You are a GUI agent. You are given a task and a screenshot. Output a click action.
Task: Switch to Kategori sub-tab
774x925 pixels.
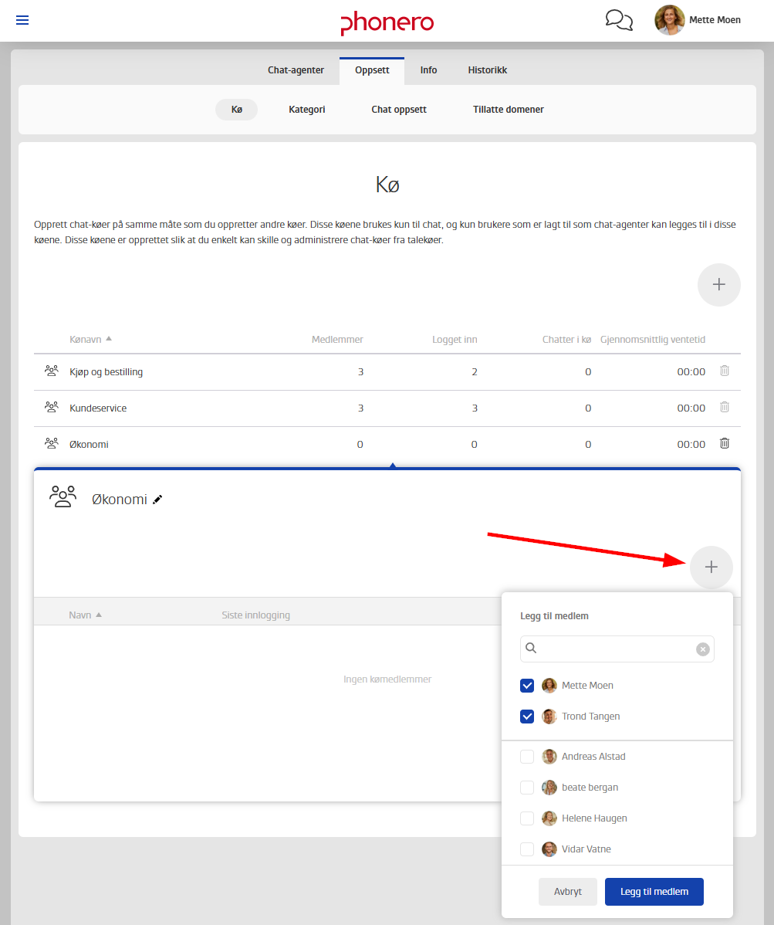(x=307, y=109)
